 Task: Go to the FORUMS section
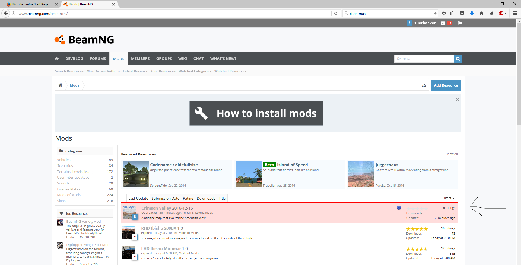coord(98,59)
